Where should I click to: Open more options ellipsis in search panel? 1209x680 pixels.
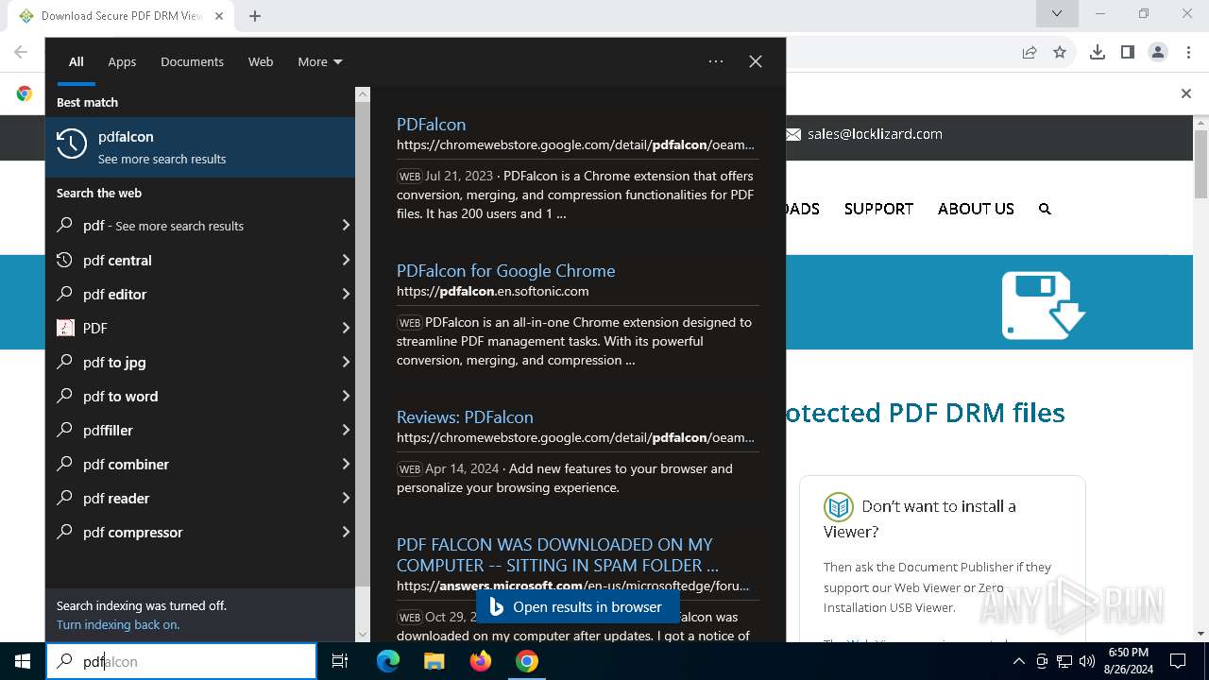coord(716,61)
